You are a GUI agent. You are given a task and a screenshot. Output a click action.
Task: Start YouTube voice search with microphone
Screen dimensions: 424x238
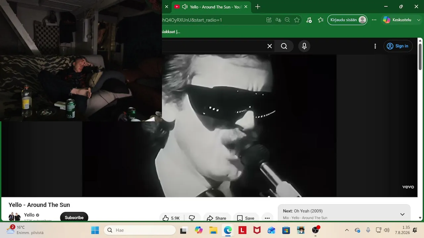coord(304,46)
